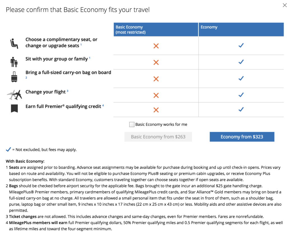This screenshot has width=287, height=238.
Task: Open footnote 4 after Premier qualifying credit
Action: click(103, 105)
